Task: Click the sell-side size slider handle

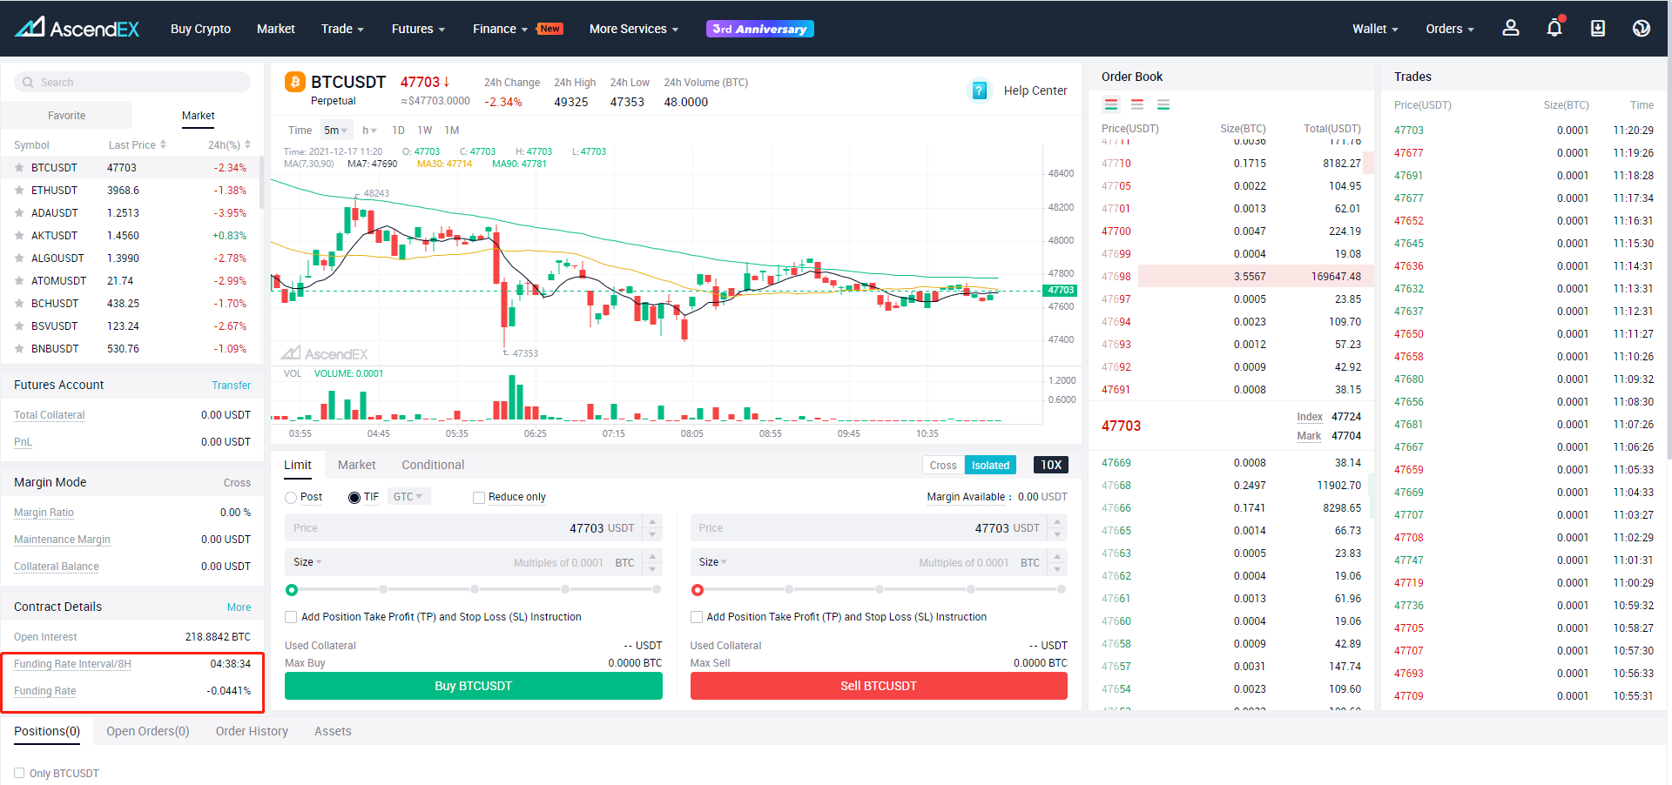Action: click(697, 590)
